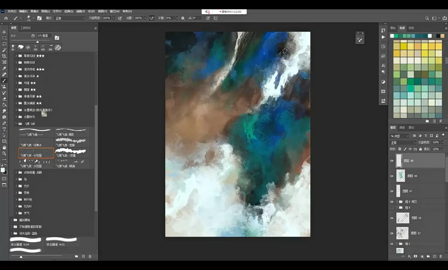Open the 滤镜(T) menu
Image resolution: width=448 pixels, height=270 pixels.
80,11
